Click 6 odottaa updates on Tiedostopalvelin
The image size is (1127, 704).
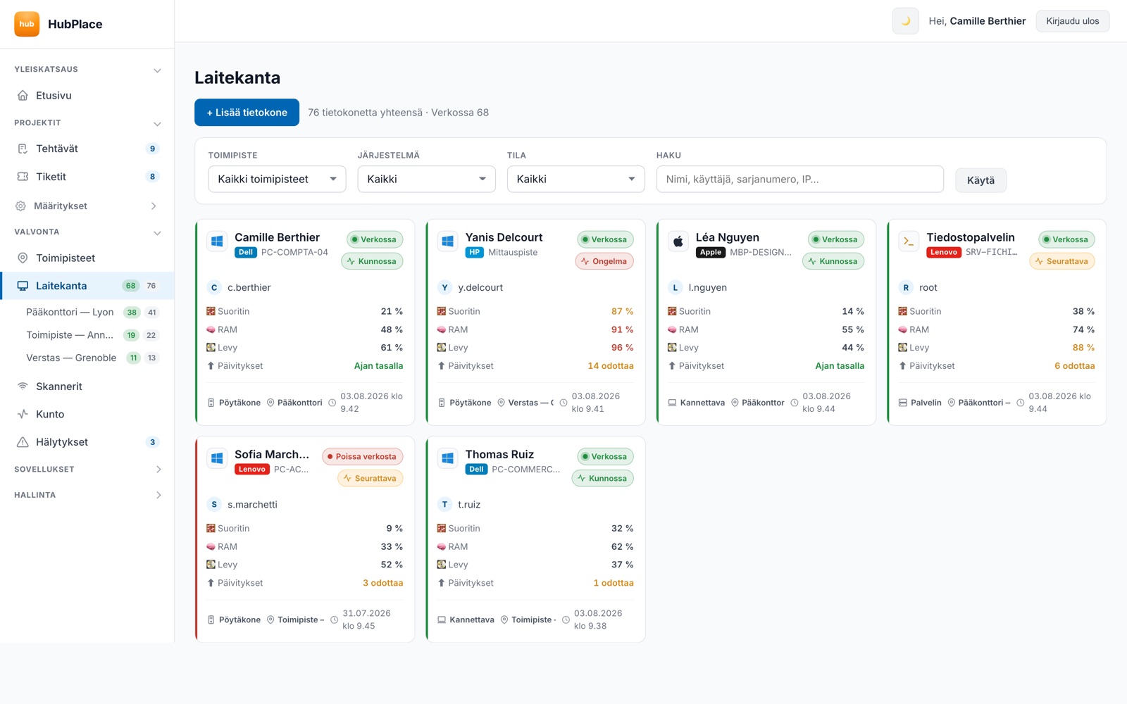click(x=1074, y=366)
